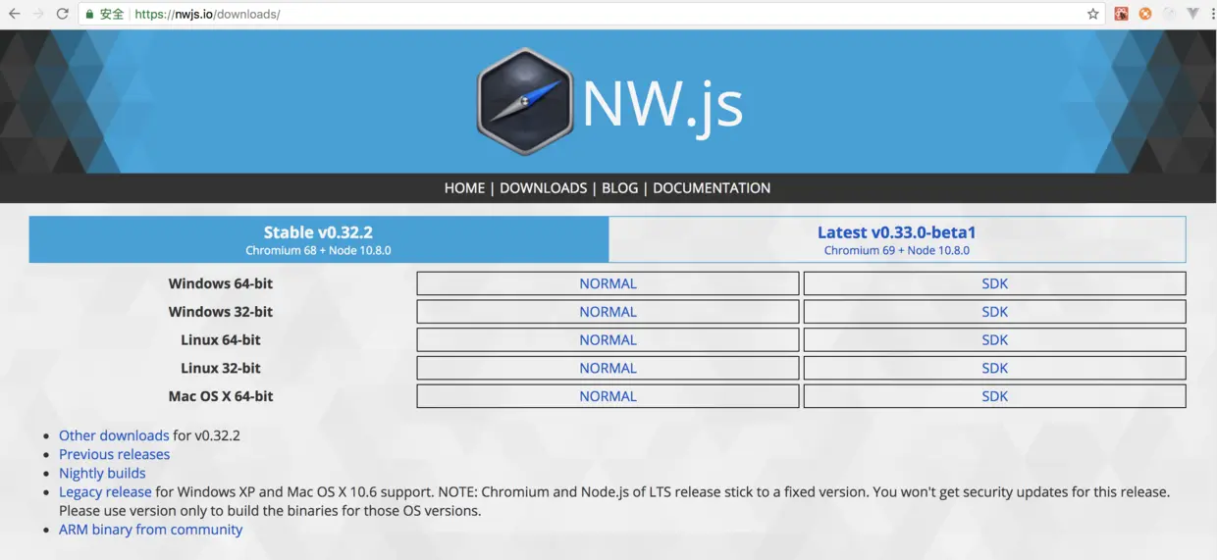
Task: Download Linux 32-bit SDK build
Action: 994,369
